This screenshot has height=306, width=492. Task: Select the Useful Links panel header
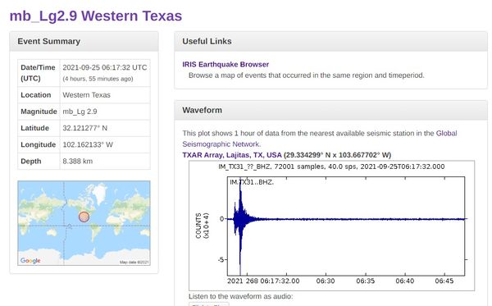[x=330, y=41]
